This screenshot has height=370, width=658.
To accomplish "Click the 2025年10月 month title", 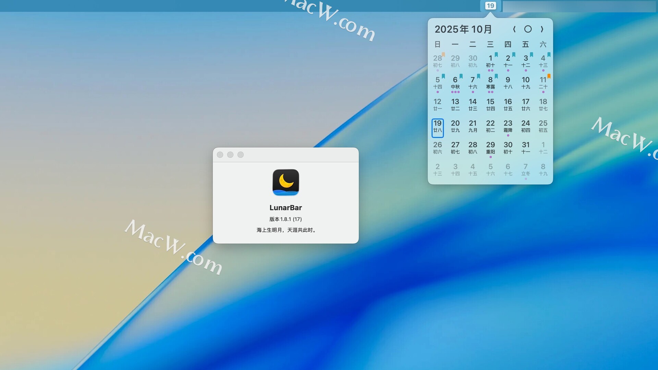I will [463, 29].
